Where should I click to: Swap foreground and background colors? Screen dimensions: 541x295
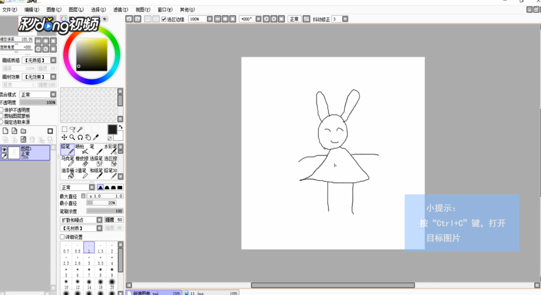121,127
